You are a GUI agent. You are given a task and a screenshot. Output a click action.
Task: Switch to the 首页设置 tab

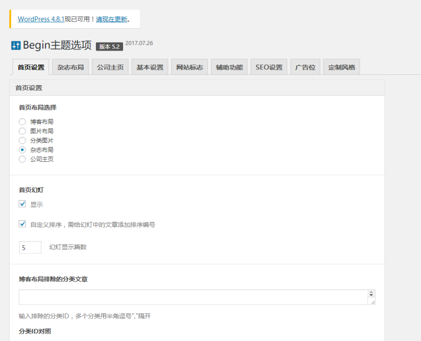click(x=31, y=67)
